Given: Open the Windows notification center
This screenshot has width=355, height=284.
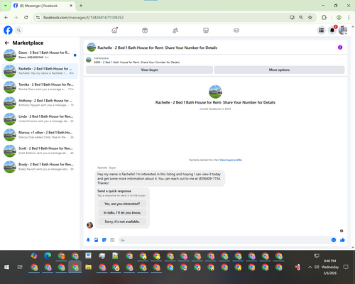Looking at the screenshot, I should pyautogui.click(x=346, y=267).
